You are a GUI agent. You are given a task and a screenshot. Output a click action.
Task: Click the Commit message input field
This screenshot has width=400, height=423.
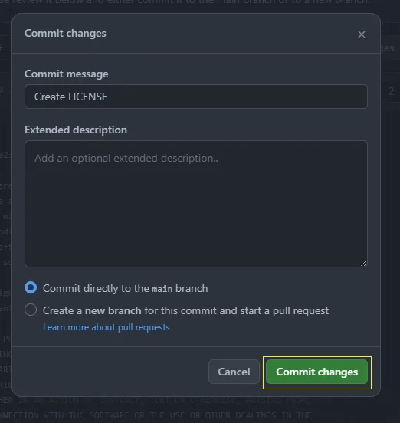click(196, 97)
